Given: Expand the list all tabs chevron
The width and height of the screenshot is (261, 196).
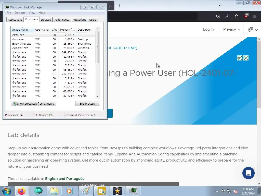Looking at the screenshot, I should 220,6.
